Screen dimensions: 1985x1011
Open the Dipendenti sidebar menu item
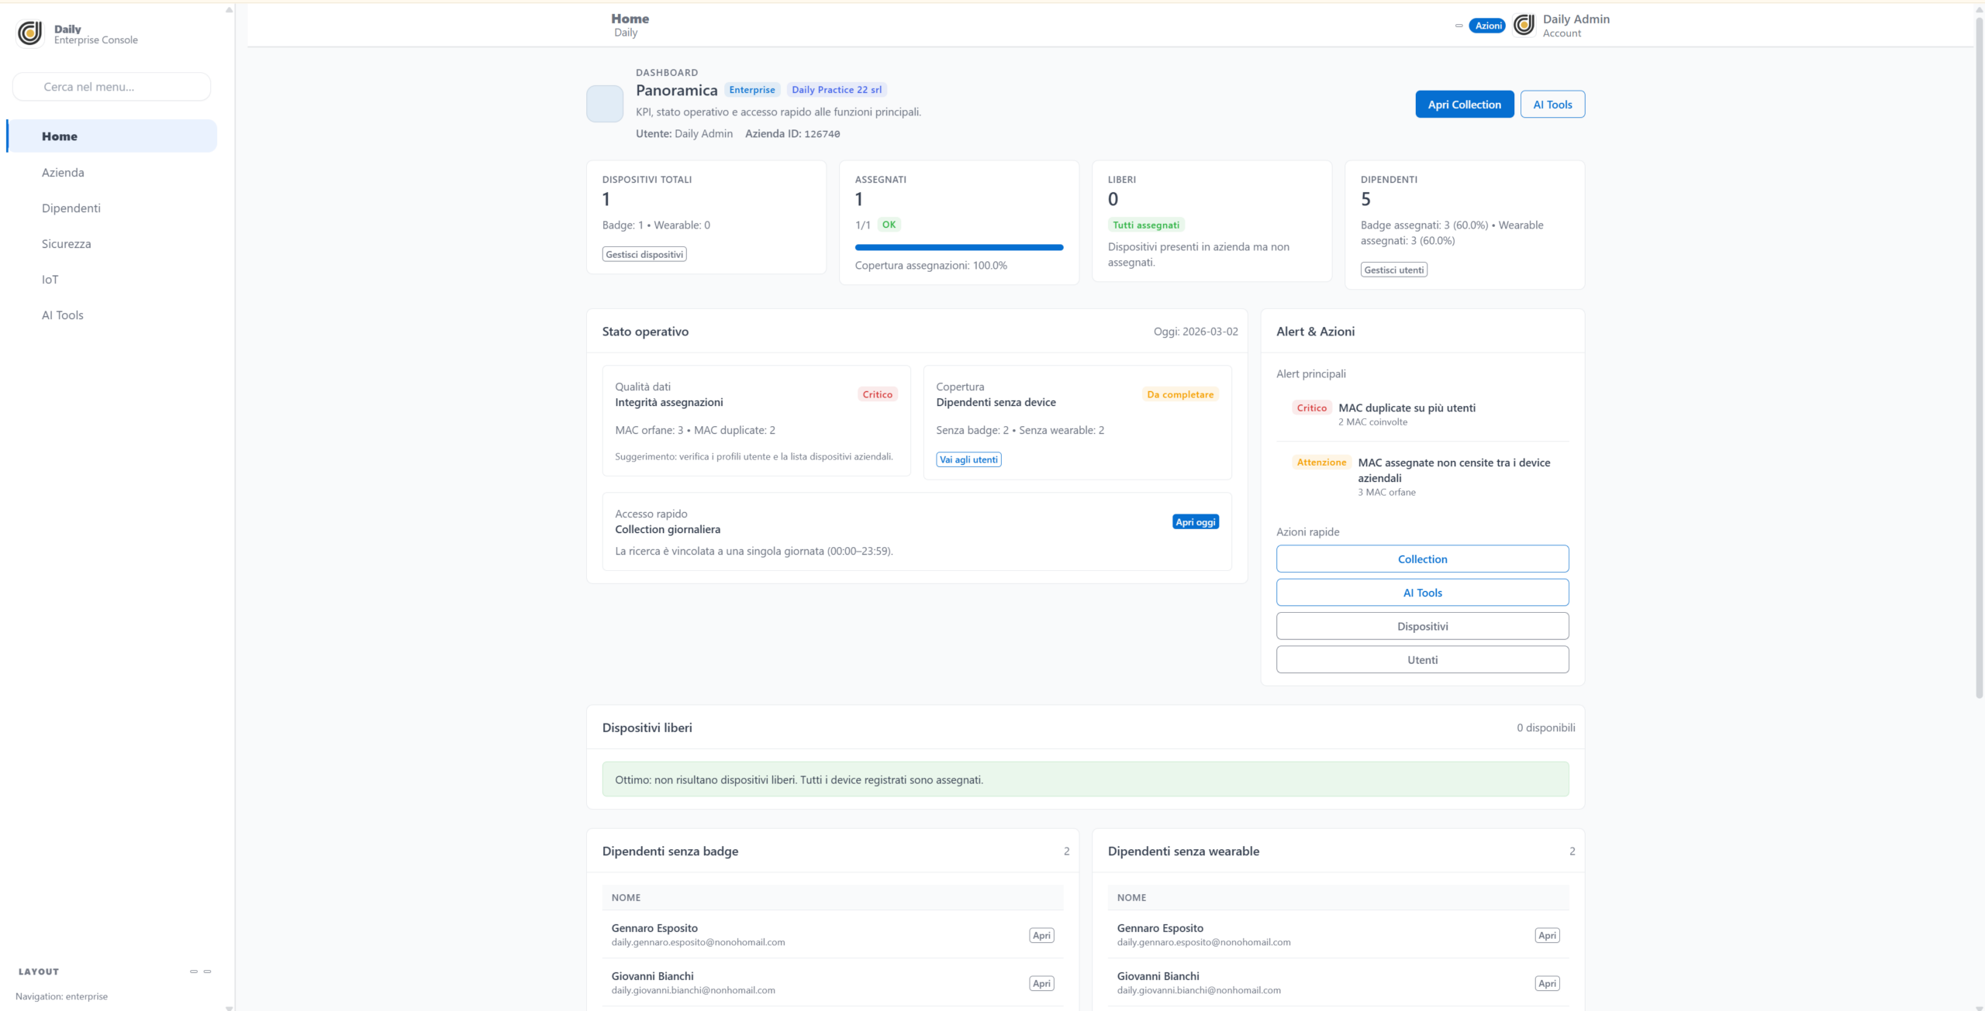pos(71,208)
